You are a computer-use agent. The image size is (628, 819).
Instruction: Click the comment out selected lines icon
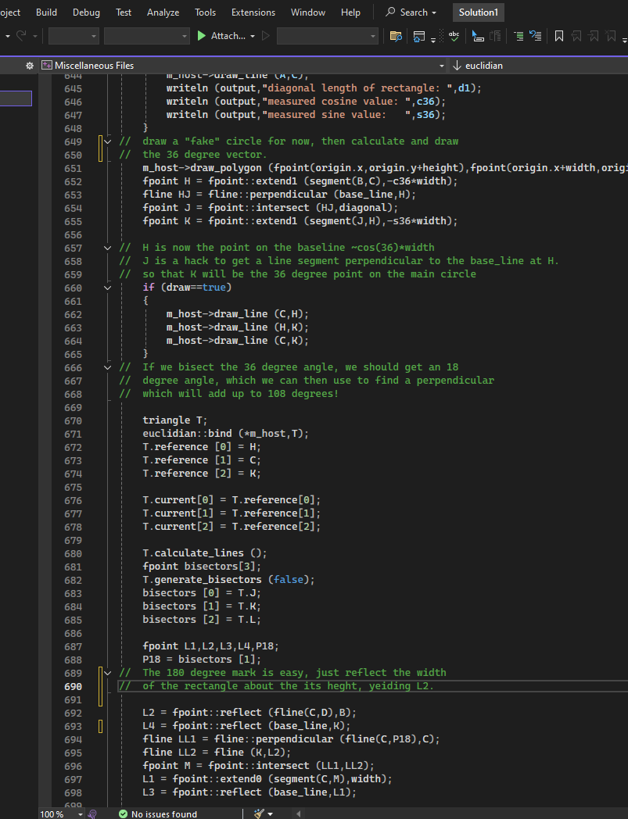tap(519, 36)
